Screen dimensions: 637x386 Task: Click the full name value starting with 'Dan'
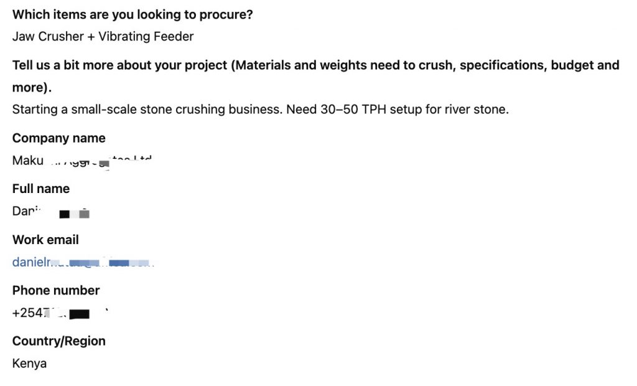pos(51,212)
